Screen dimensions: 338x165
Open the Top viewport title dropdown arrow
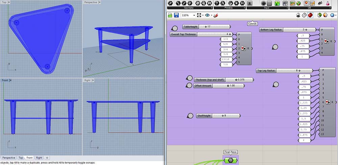(8, 2)
